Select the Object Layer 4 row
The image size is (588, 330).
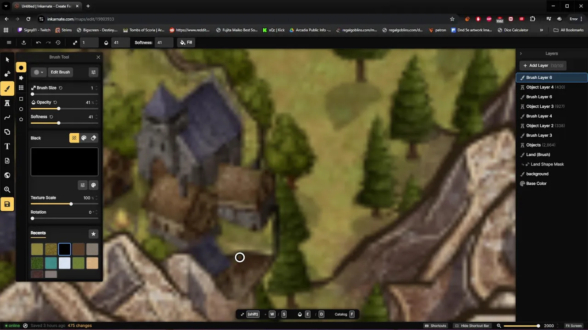552,87
